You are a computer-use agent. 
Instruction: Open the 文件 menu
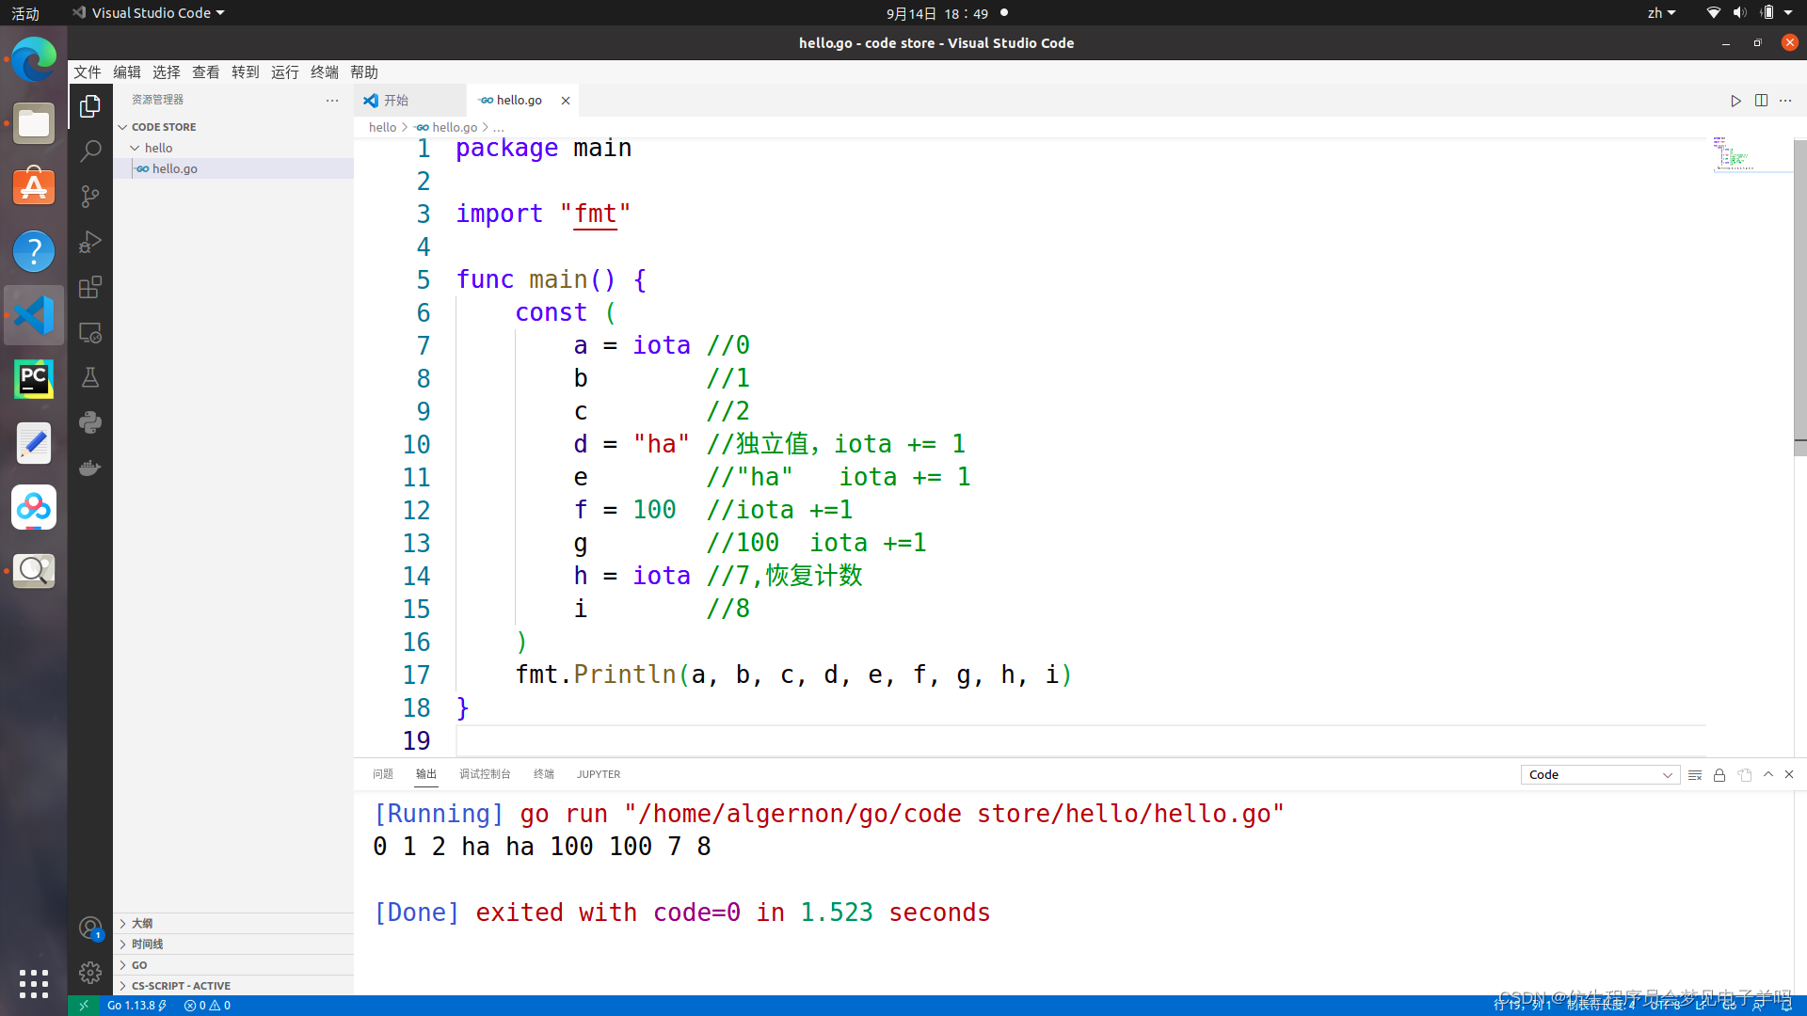[x=88, y=72]
